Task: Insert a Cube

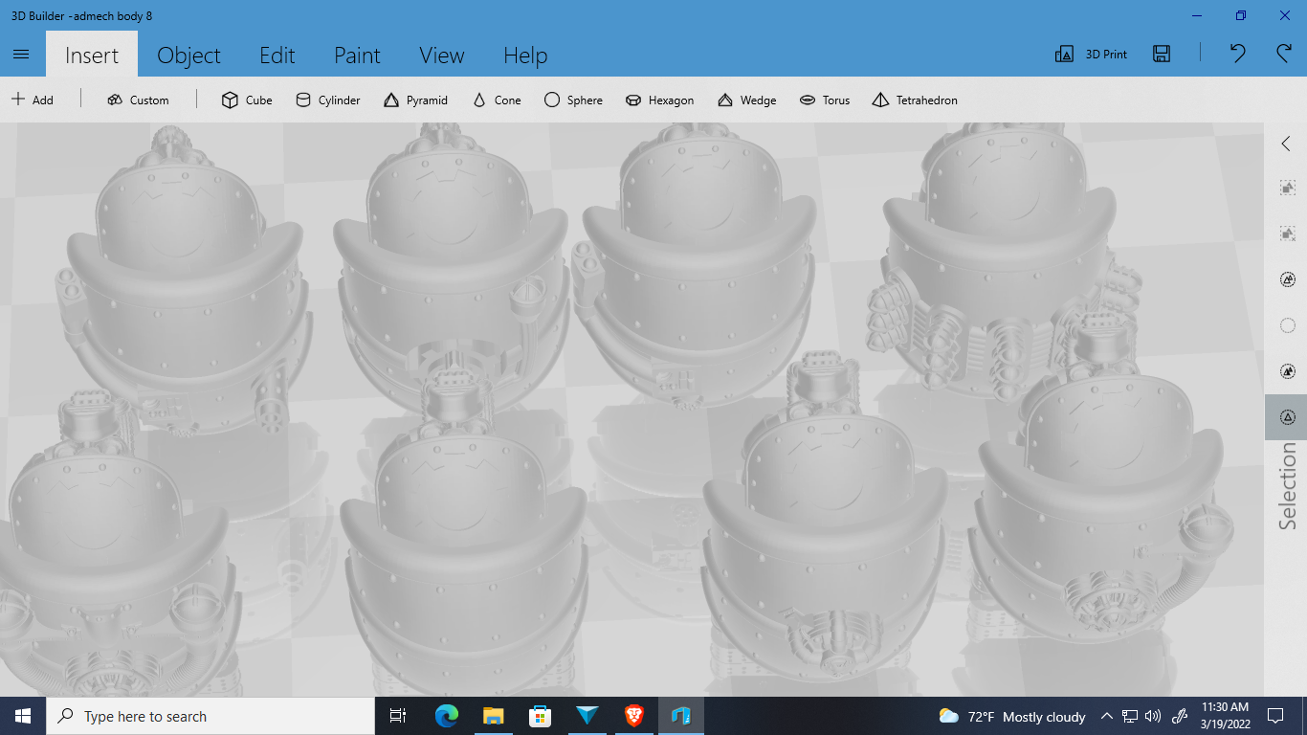Action: [x=247, y=100]
